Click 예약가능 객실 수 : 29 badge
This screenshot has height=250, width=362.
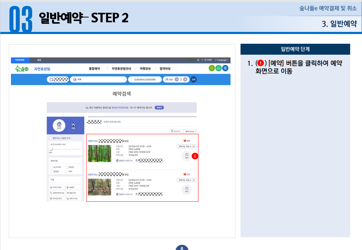click(187, 146)
